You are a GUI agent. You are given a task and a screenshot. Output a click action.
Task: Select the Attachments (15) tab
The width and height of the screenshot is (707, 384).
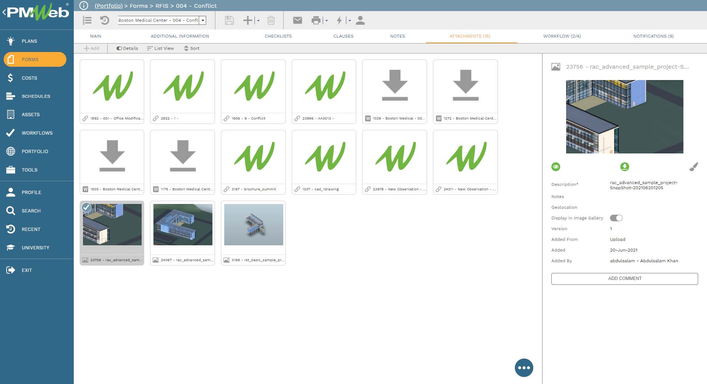point(470,36)
